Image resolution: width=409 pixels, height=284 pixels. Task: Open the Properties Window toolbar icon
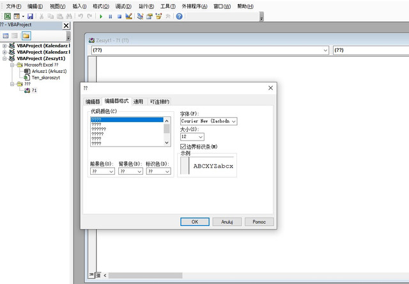coord(149,16)
